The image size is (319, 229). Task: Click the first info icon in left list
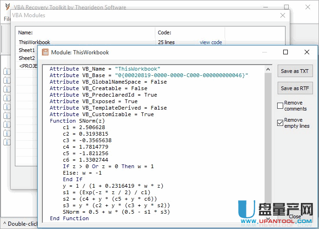pyautogui.click(x=7, y=72)
